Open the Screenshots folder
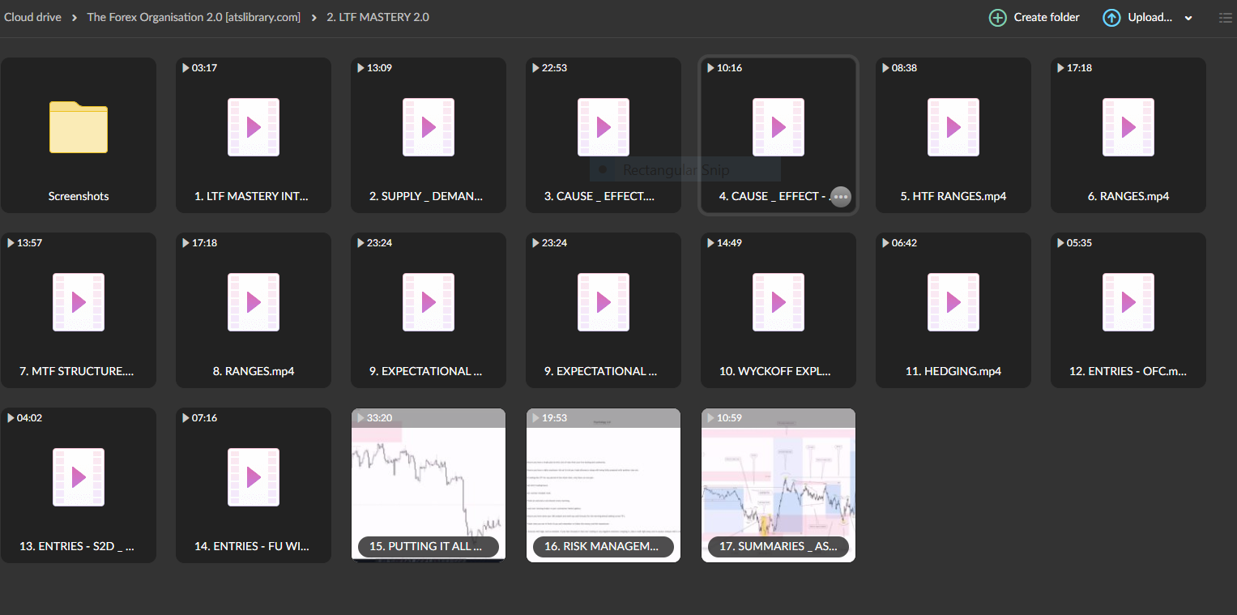 pyautogui.click(x=79, y=128)
